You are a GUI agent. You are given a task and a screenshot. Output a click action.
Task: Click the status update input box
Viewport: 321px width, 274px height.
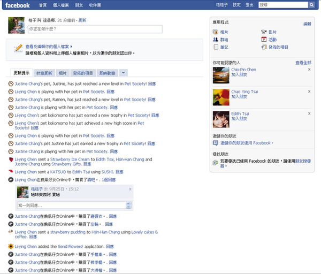pyautogui.click(x=95, y=29)
